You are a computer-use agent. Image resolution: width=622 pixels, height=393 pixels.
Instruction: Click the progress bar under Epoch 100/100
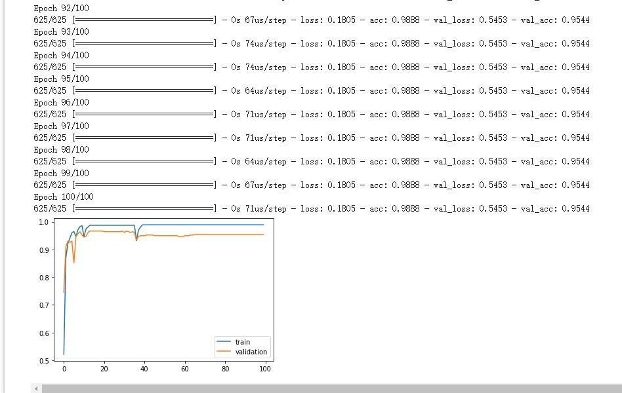tap(144, 208)
